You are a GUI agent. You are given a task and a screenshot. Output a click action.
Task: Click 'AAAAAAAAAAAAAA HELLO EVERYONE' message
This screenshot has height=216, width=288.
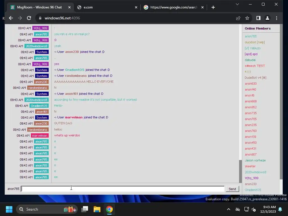(x=84, y=82)
